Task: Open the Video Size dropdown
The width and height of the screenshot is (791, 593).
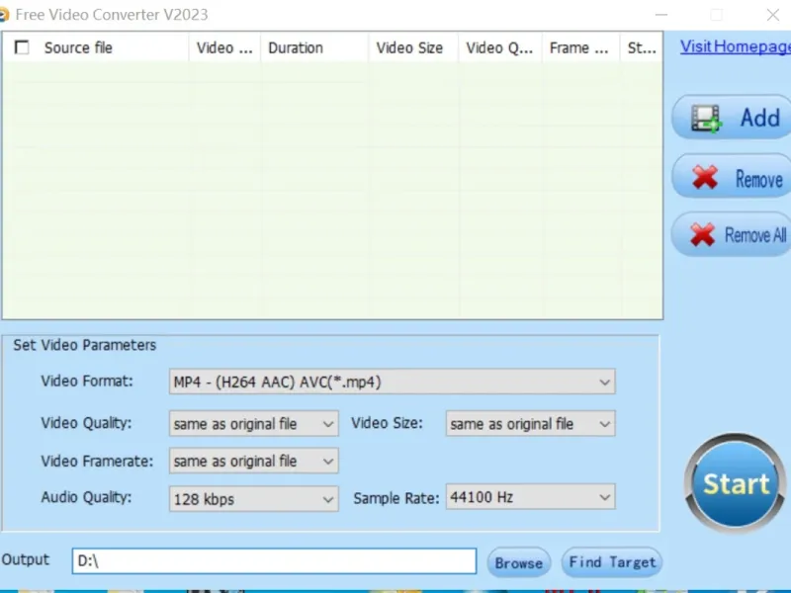Action: 530,424
